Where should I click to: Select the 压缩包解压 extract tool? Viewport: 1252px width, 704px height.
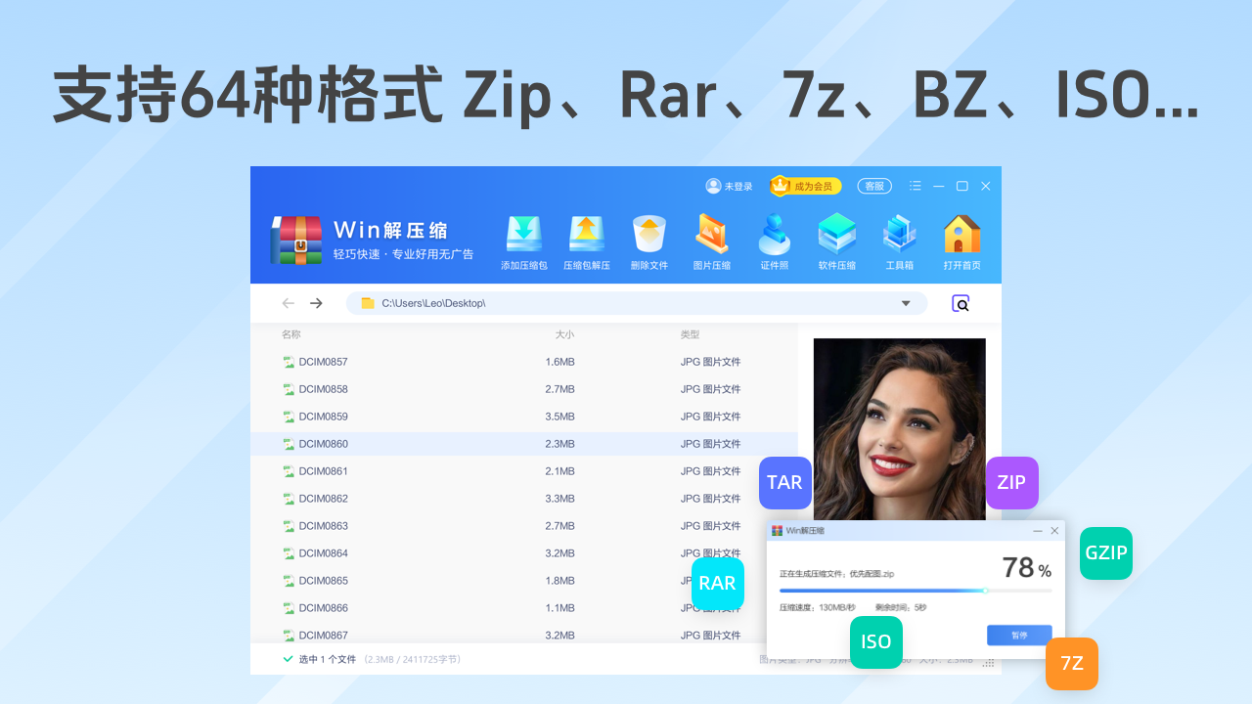click(586, 240)
